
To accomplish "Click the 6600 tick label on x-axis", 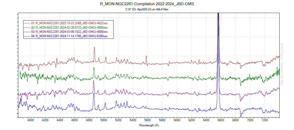I will coord(221,120).
